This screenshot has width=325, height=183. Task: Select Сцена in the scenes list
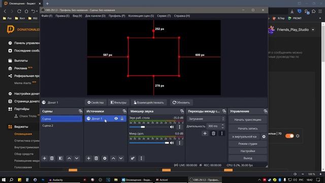pos(61,118)
